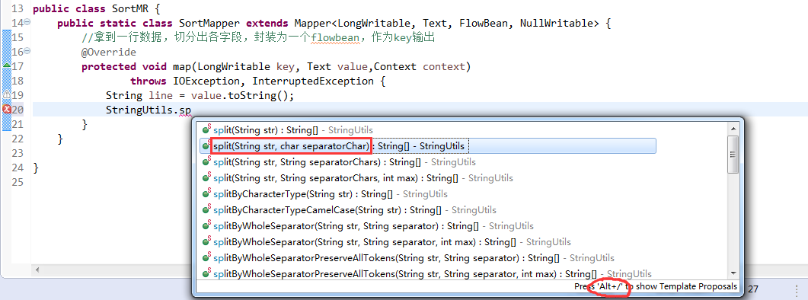Click method icon beside splitByCharacterType
Image resolution: width=808 pixels, height=300 pixels.
(x=207, y=194)
